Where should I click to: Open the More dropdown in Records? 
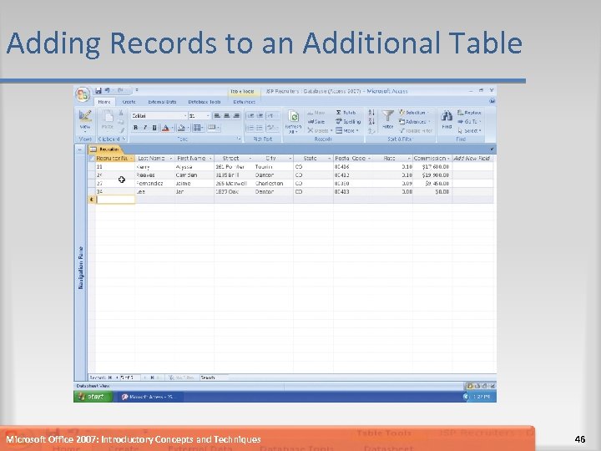point(347,131)
